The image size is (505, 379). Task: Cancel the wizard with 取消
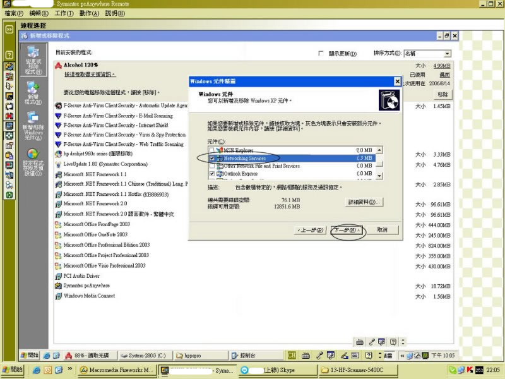pos(383,230)
